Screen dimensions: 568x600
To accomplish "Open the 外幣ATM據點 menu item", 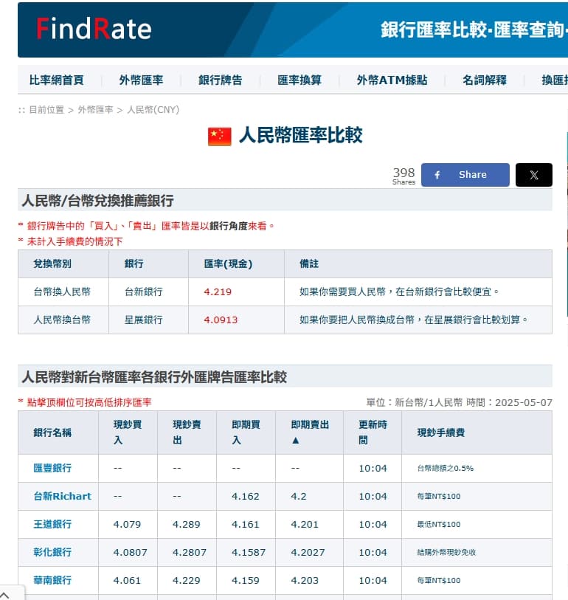I will [x=392, y=80].
